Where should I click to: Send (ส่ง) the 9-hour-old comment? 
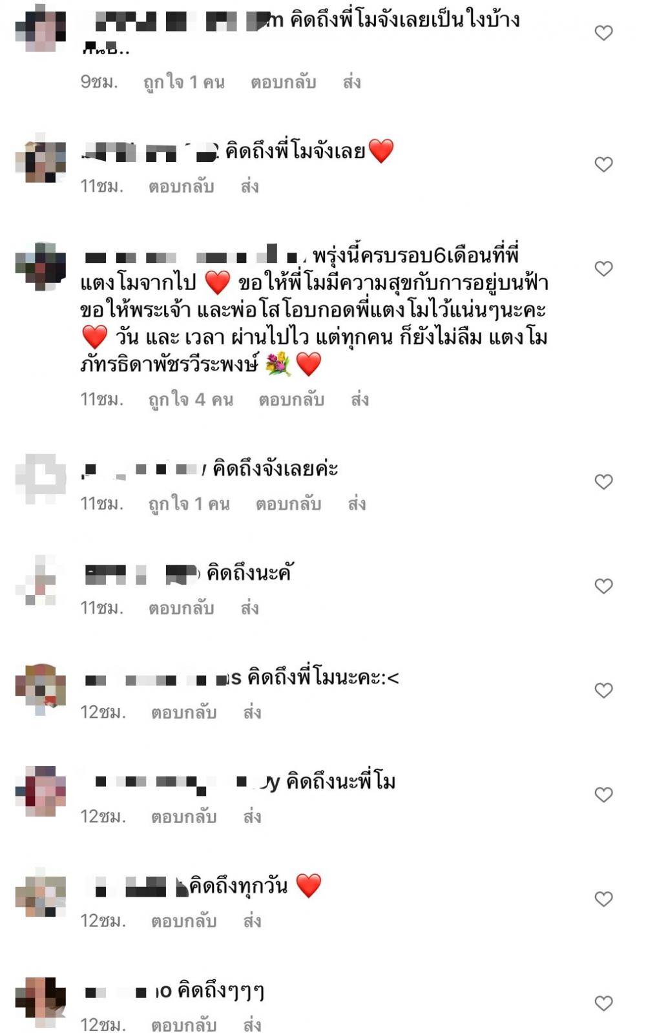(352, 83)
